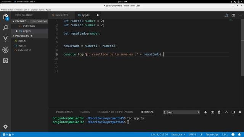Close the terminal panel
Screen dimensions: 244x137
240,112
